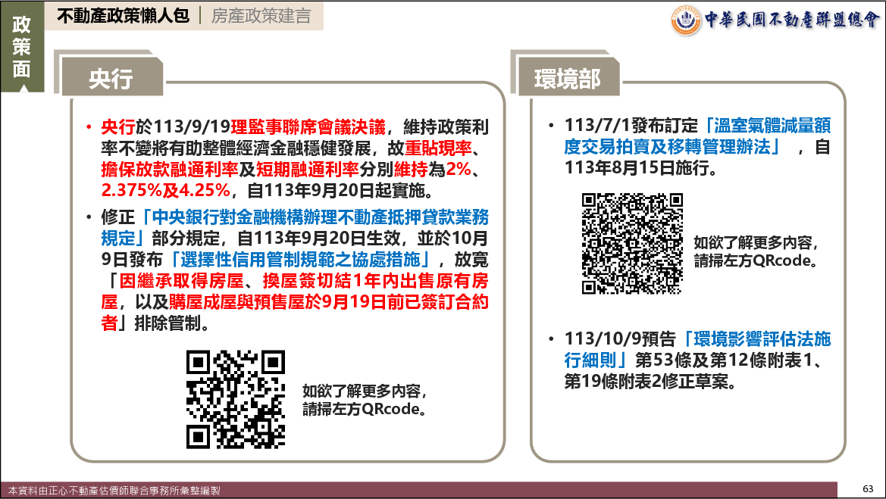
Task: Click the QR code in the 央行 panel
Action: pyautogui.click(x=236, y=399)
